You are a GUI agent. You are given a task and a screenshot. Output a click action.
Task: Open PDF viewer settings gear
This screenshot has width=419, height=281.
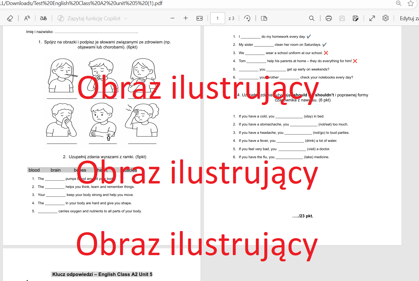tap(386, 18)
